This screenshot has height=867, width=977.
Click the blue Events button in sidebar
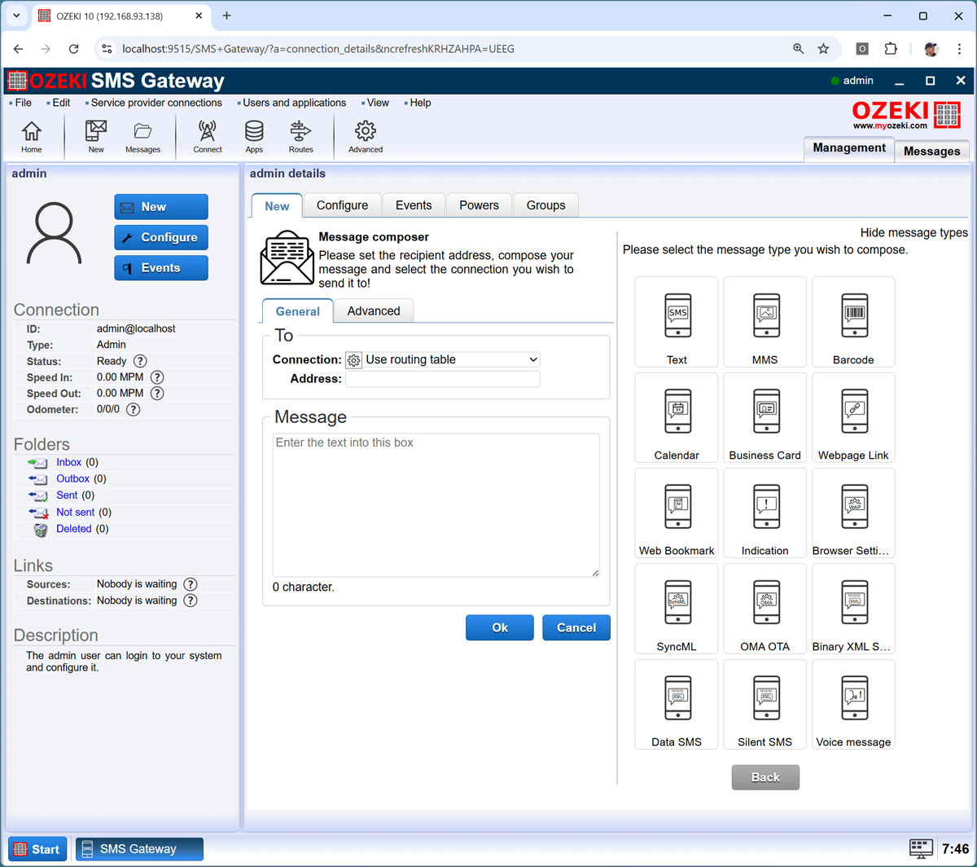pyautogui.click(x=161, y=267)
